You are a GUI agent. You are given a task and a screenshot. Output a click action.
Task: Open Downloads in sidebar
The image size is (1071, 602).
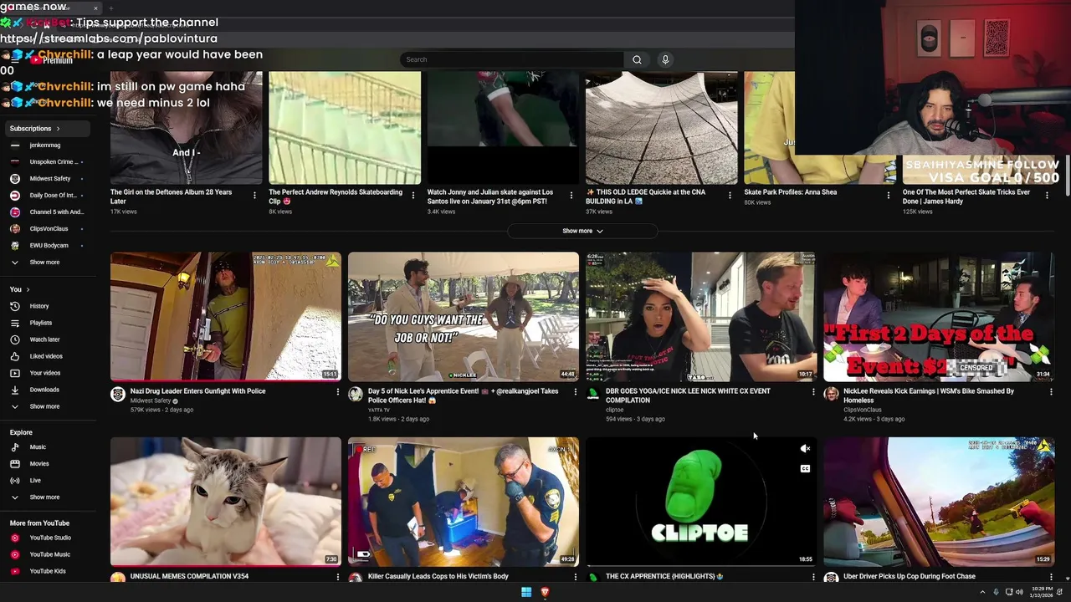44,390
